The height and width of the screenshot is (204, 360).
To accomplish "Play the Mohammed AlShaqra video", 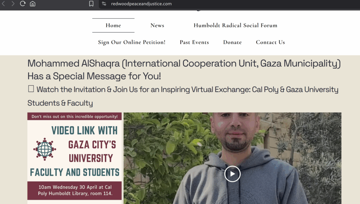I will 232,174.
